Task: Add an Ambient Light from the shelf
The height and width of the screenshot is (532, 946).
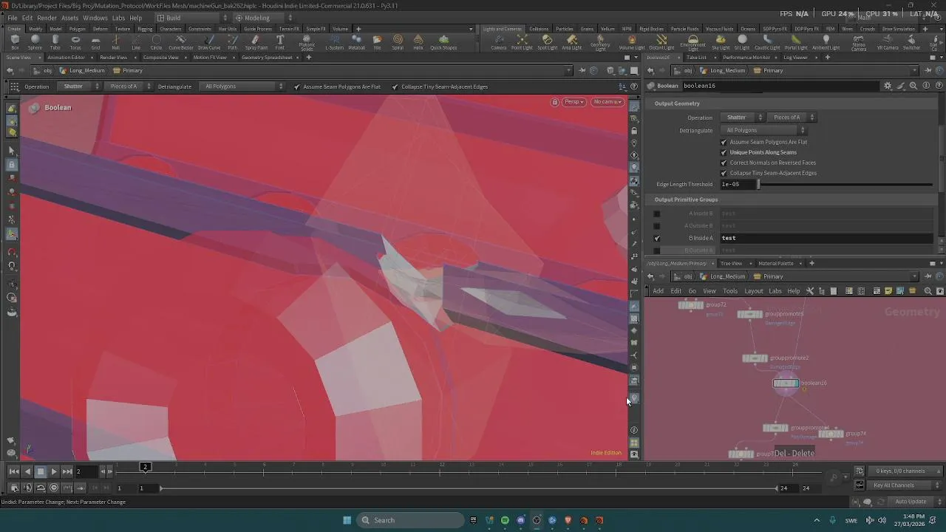Action: pyautogui.click(x=826, y=42)
